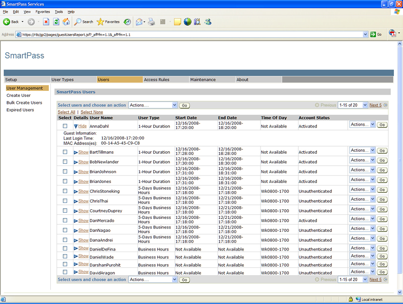Click the page scrollbar down arrow
The image size is (403, 304).
(x=399, y=292)
